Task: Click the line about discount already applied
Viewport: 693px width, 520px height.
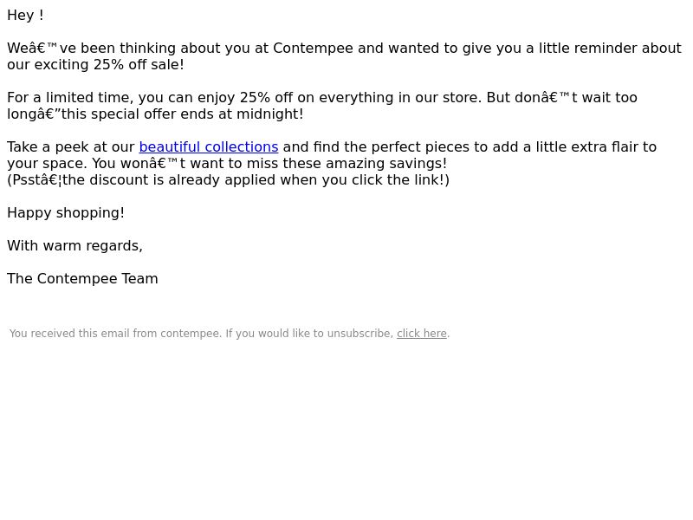Action: (228, 180)
